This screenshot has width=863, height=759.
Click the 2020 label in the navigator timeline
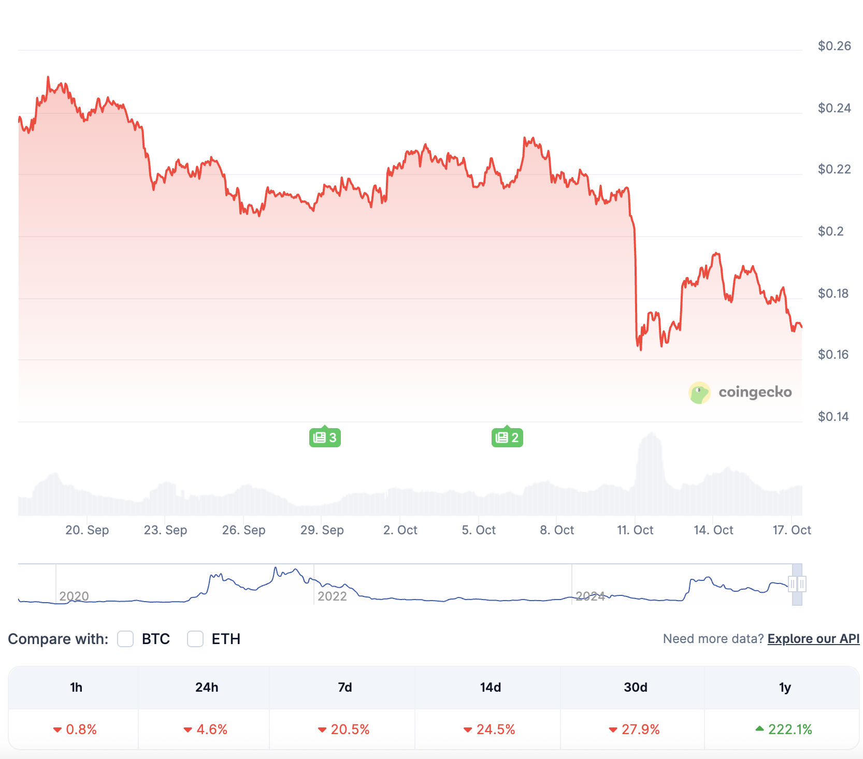(x=74, y=596)
